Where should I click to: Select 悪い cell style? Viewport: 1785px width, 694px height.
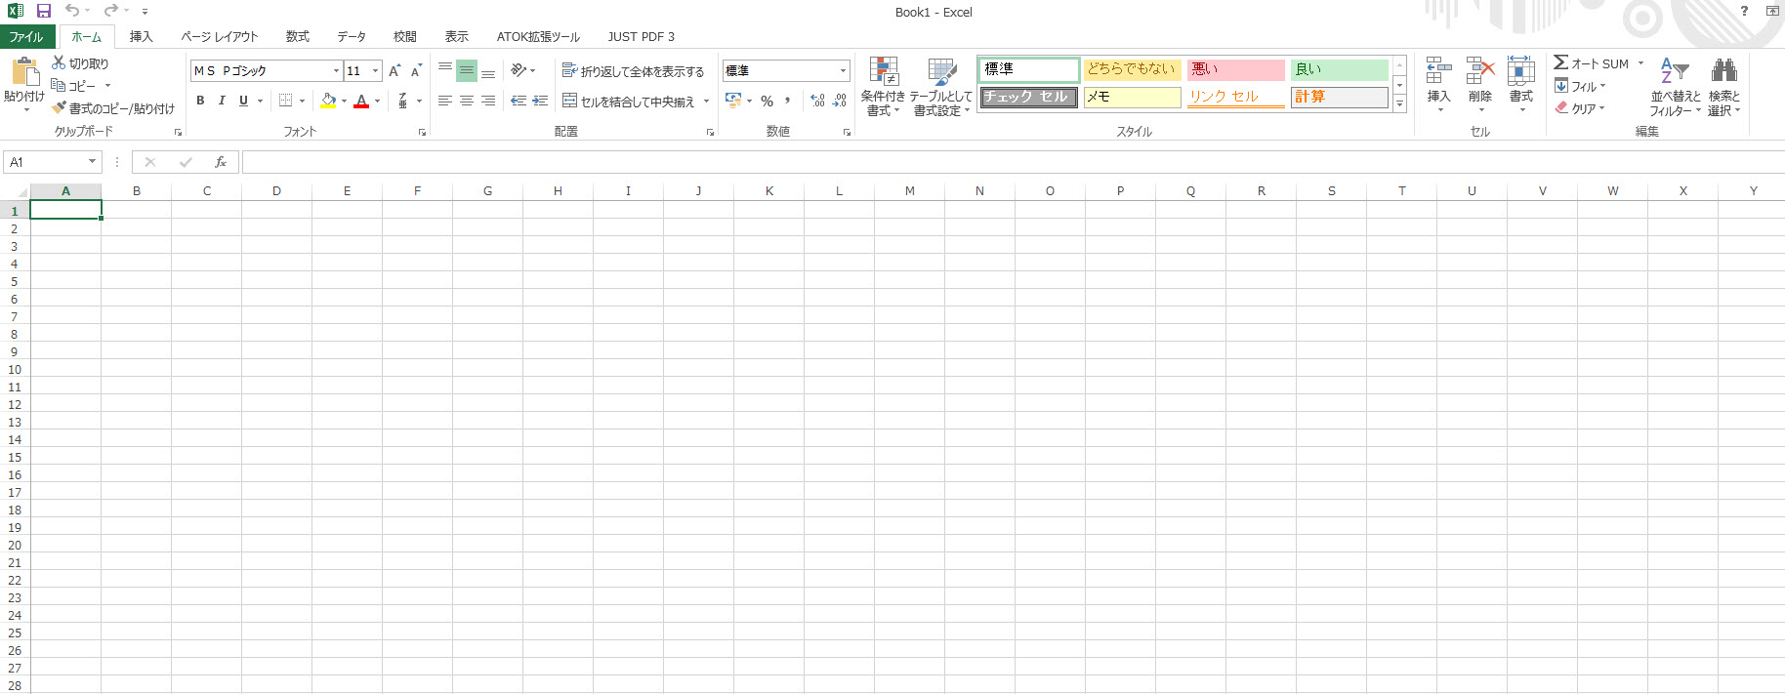[x=1236, y=69]
